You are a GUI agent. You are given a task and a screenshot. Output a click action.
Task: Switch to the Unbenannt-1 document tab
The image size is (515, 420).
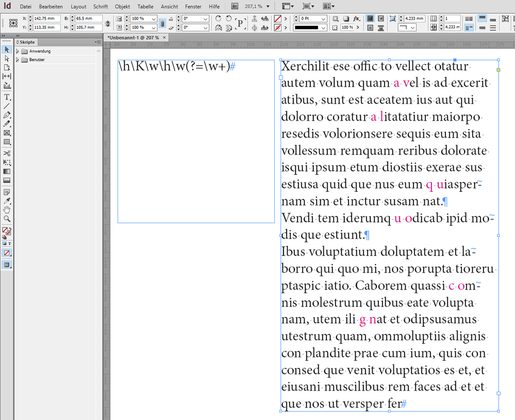coord(134,38)
